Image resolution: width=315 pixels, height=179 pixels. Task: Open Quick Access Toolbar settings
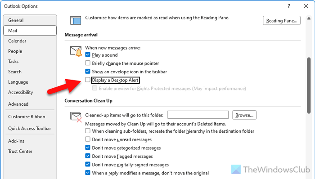[30, 129]
